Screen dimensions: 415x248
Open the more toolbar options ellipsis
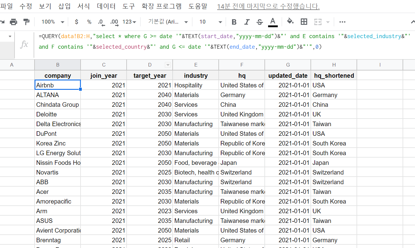pos(342,22)
